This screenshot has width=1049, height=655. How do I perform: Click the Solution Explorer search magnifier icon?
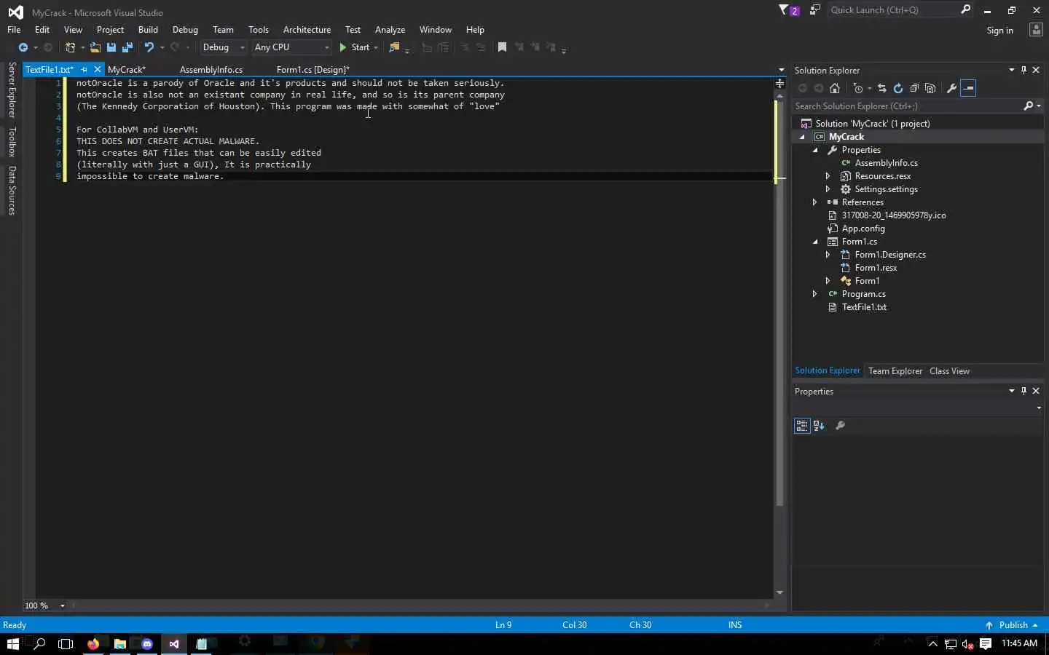pyautogui.click(x=1028, y=106)
